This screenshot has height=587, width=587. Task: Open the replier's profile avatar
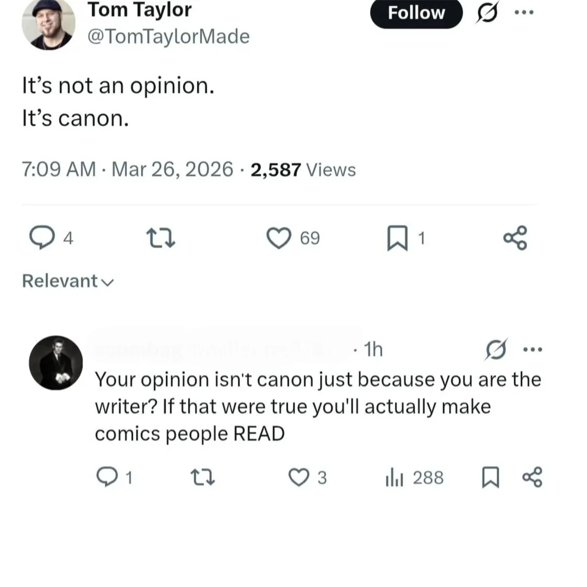55,363
